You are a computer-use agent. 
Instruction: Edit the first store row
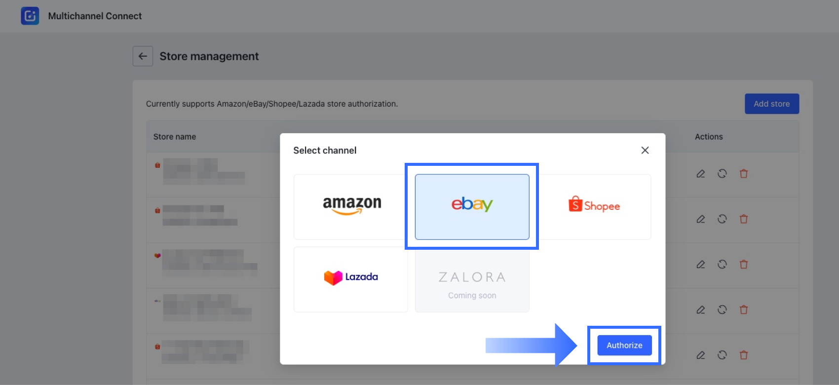(x=700, y=174)
